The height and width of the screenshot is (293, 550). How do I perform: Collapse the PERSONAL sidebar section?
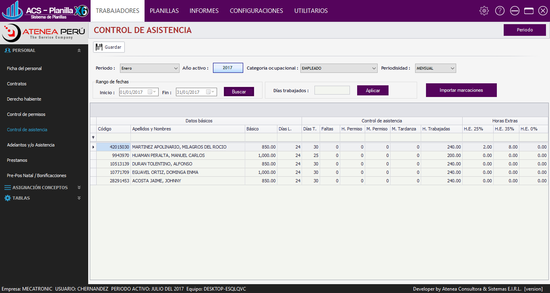(79, 51)
